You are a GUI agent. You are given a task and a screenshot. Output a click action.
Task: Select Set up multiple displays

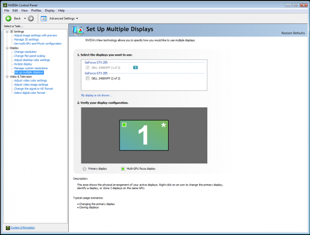(x=29, y=73)
